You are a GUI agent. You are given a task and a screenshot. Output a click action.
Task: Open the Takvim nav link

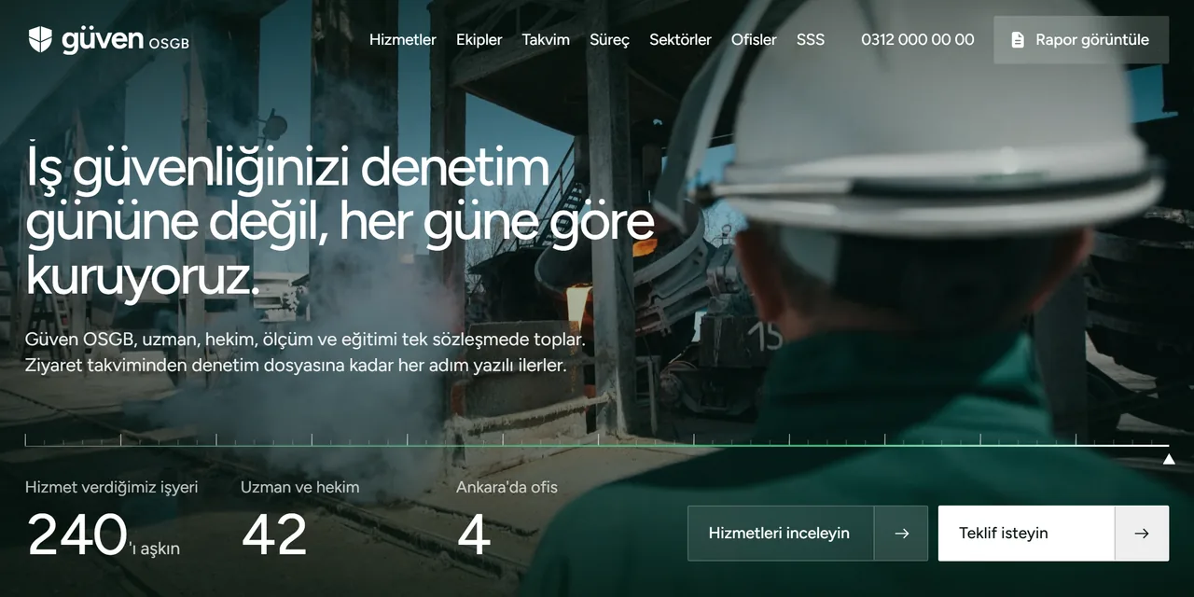(x=546, y=40)
